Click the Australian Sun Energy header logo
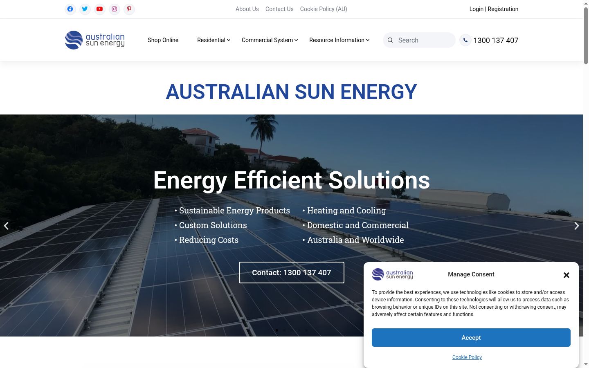Image resolution: width=589 pixels, height=368 pixels. pos(95,40)
